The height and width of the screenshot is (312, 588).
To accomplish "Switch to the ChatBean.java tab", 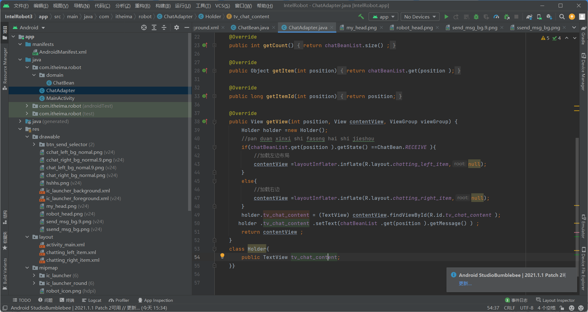I will (x=253, y=27).
